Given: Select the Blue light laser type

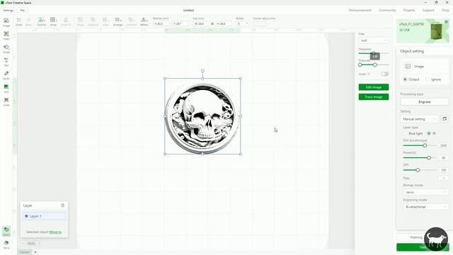Looking at the screenshot, I should (x=405, y=133).
